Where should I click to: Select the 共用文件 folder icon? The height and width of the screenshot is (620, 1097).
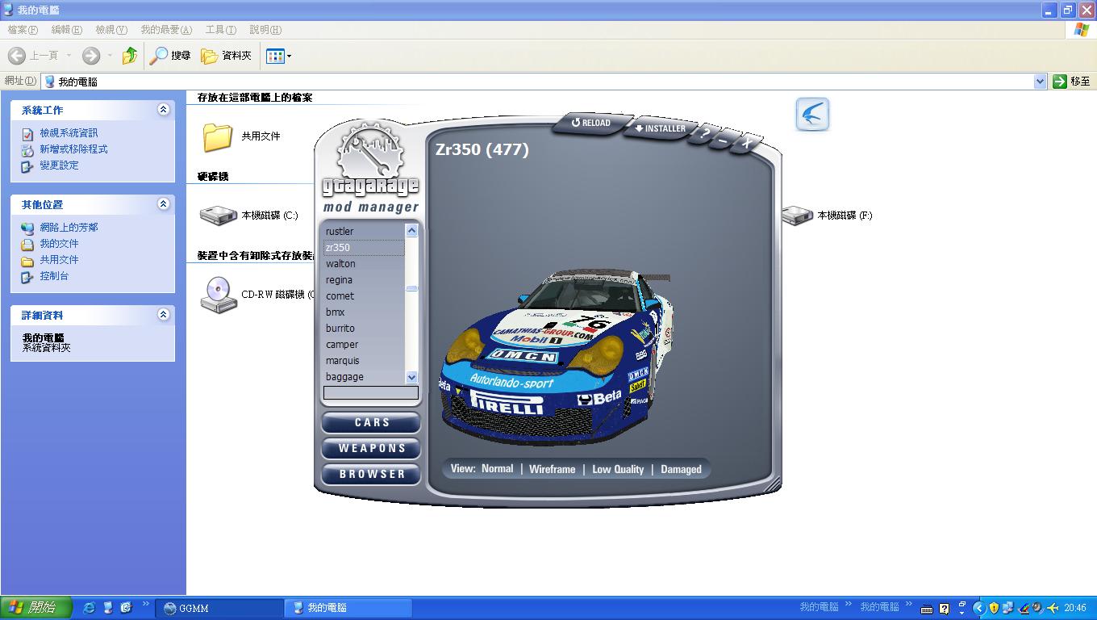coord(217,136)
